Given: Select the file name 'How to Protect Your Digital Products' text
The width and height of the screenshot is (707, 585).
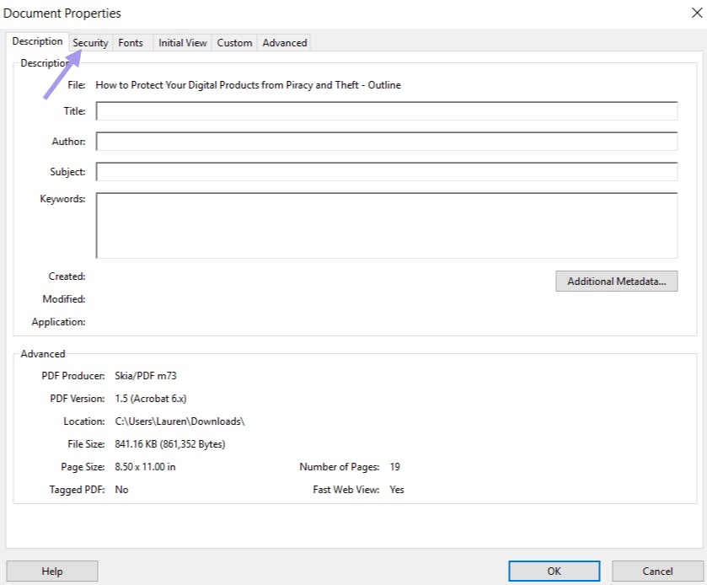Looking at the screenshot, I should [x=248, y=85].
